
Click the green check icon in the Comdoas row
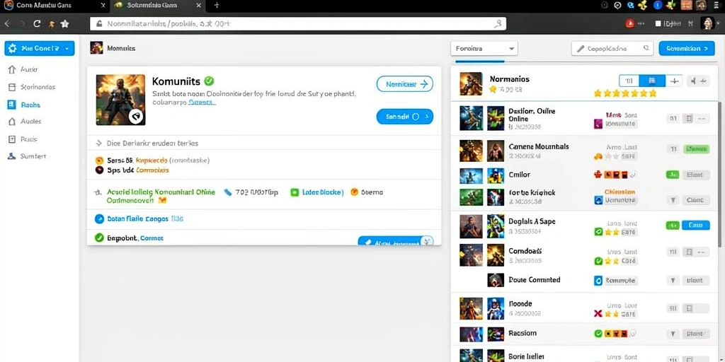598,261
